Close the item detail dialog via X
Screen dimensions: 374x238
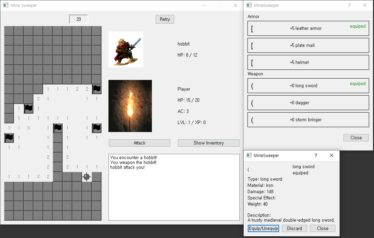pos(332,155)
